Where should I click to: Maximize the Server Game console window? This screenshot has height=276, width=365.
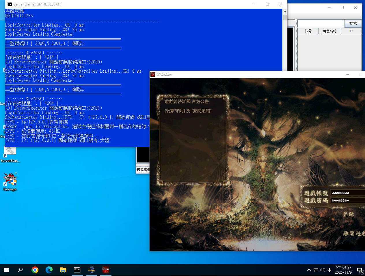267,4
